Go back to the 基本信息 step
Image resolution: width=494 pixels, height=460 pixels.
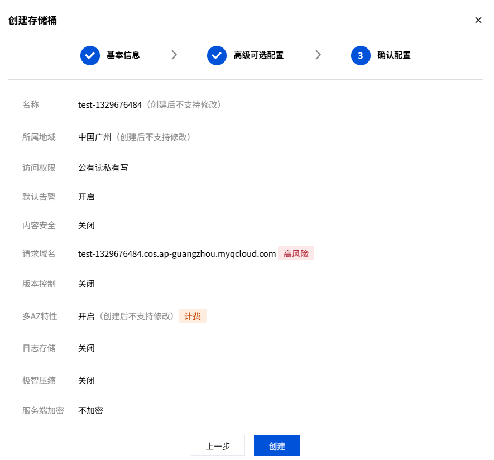pos(123,55)
